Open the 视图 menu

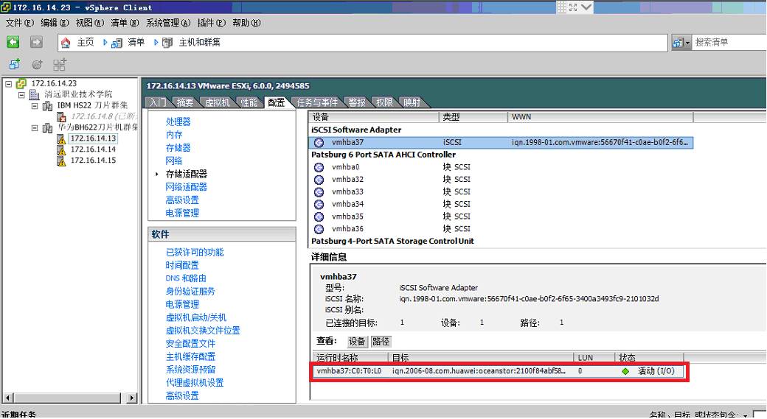90,23
